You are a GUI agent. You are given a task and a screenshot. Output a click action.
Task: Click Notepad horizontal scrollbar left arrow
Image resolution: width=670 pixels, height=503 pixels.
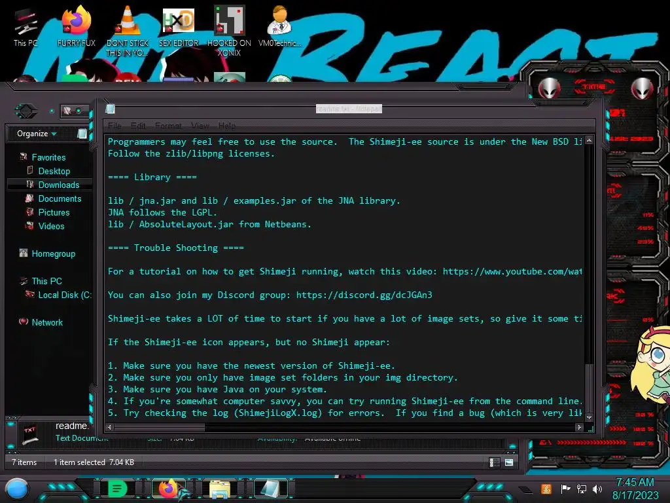pos(110,427)
